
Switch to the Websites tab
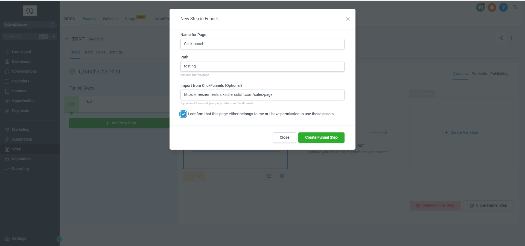pos(110,19)
